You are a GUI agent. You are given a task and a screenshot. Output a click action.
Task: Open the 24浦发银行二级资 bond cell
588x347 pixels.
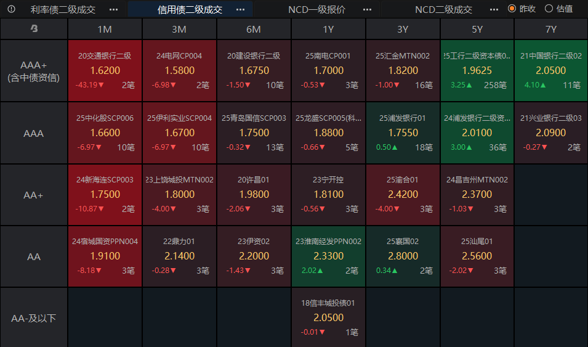coord(477,133)
